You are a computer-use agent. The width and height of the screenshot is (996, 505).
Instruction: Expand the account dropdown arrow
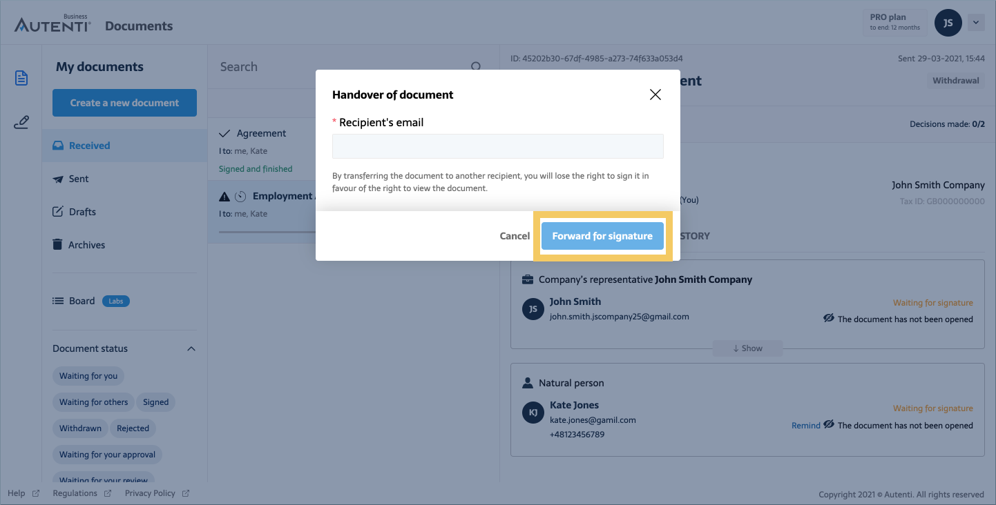click(x=975, y=23)
